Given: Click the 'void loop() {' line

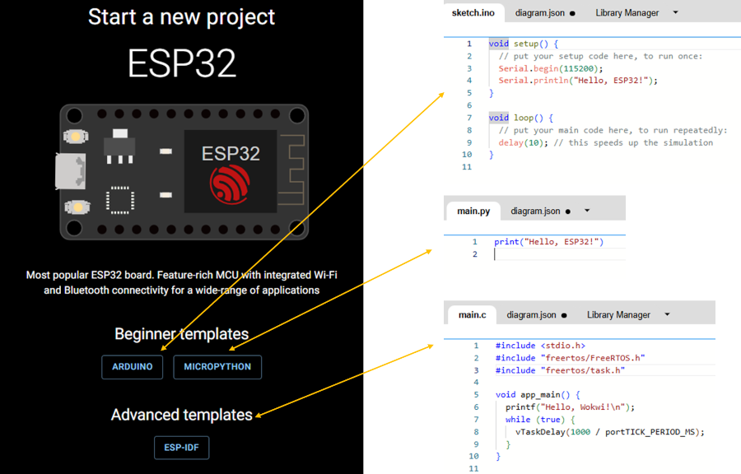Looking at the screenshot, I should click(x=521, y=118).
